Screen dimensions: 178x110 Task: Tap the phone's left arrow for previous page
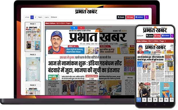pos(140,64)
